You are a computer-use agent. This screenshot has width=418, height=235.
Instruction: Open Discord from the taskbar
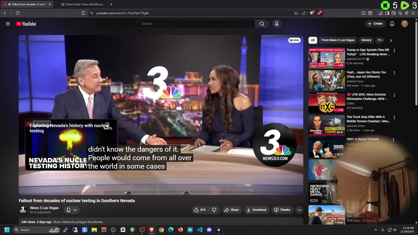(209, 230)
